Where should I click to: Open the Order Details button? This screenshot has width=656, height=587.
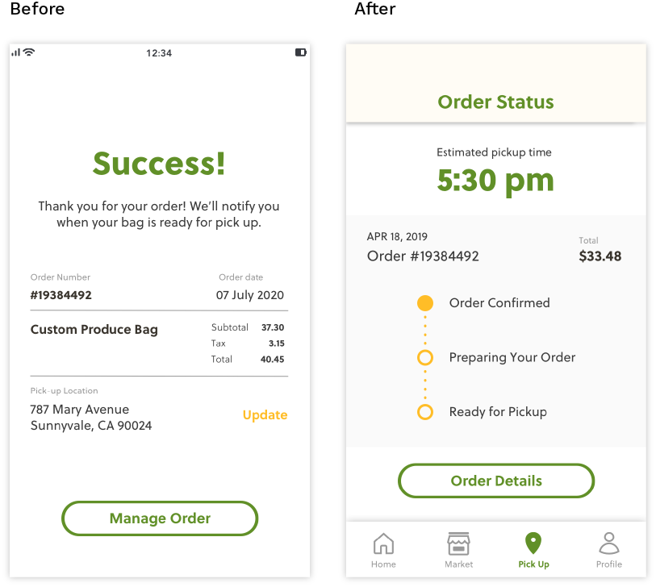coord(496,481)
